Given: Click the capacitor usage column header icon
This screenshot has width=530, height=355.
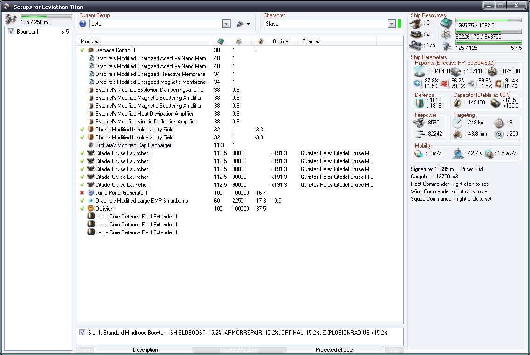Looking at the screenshot, I should pyautogui.click(x=261, y=41).
